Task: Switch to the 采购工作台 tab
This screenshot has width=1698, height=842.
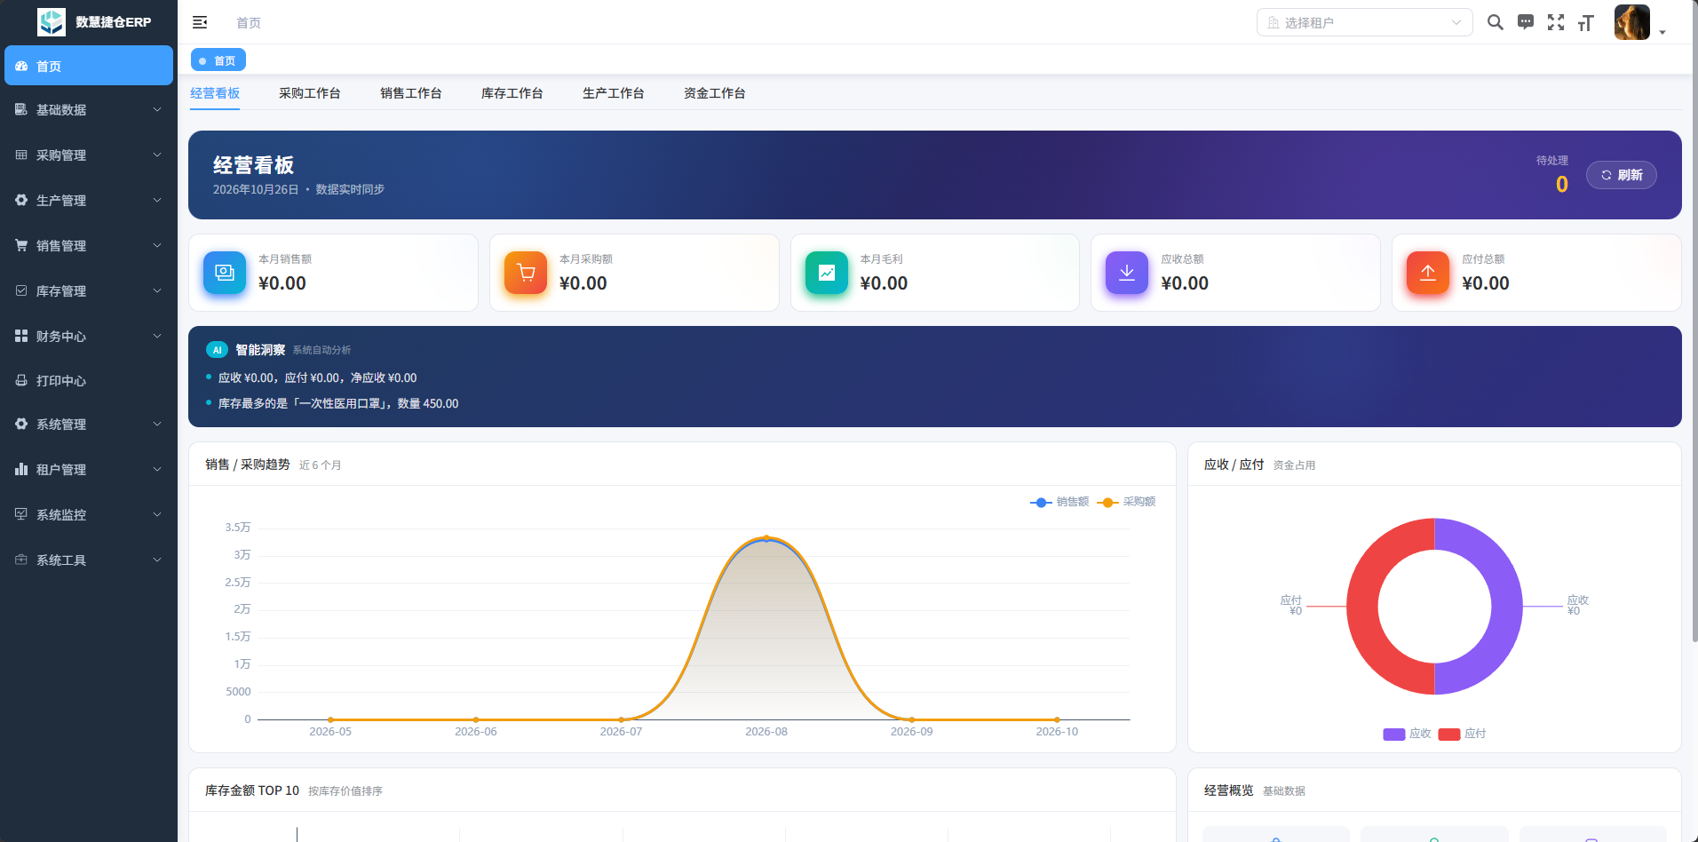Action: (x=309, y=93)
